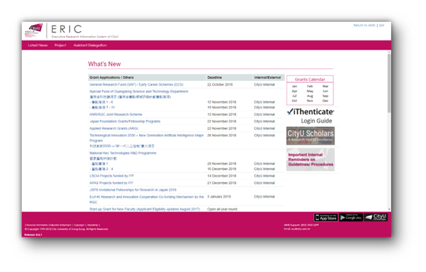Viewport: 426px width, 272px height.
Task: Click the CityU badge in footer
Action: pyautogui.click(x=376, y=217)
